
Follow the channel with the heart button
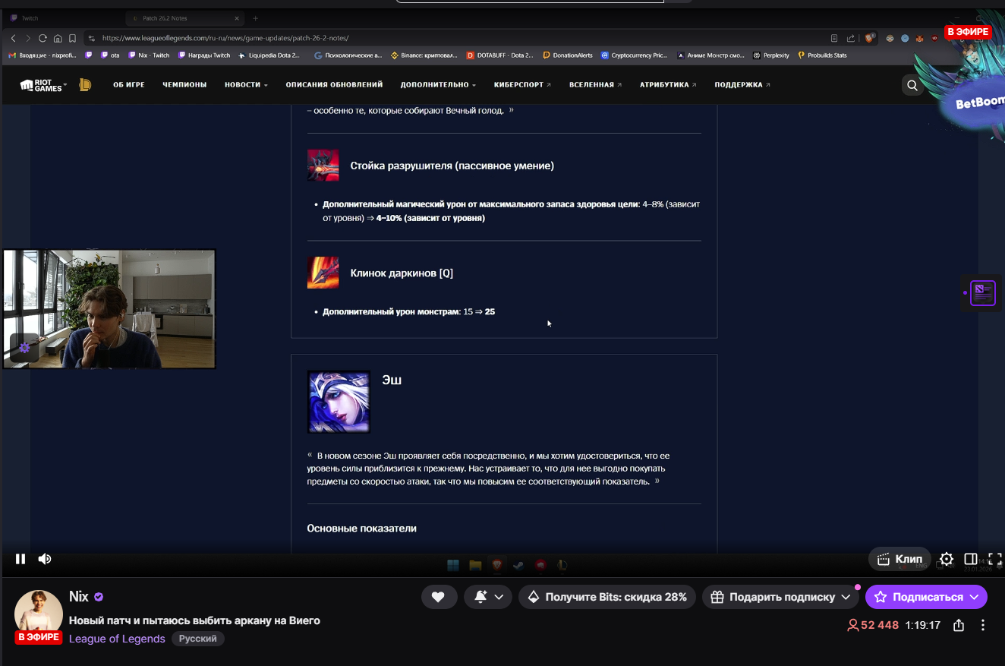click(439, 597)
